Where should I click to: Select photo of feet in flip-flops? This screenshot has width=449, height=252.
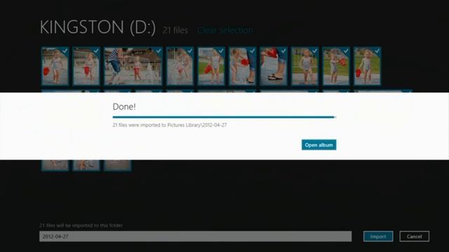(274, 66)
